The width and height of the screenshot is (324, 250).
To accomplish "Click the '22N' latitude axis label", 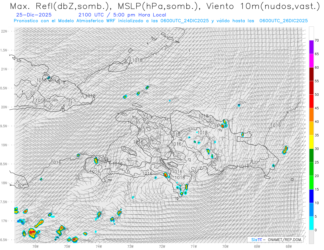I will [4, 31].
